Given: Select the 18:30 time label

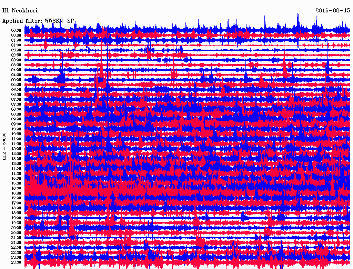Looking at the screenshot, I should click(x=16, y=213).
